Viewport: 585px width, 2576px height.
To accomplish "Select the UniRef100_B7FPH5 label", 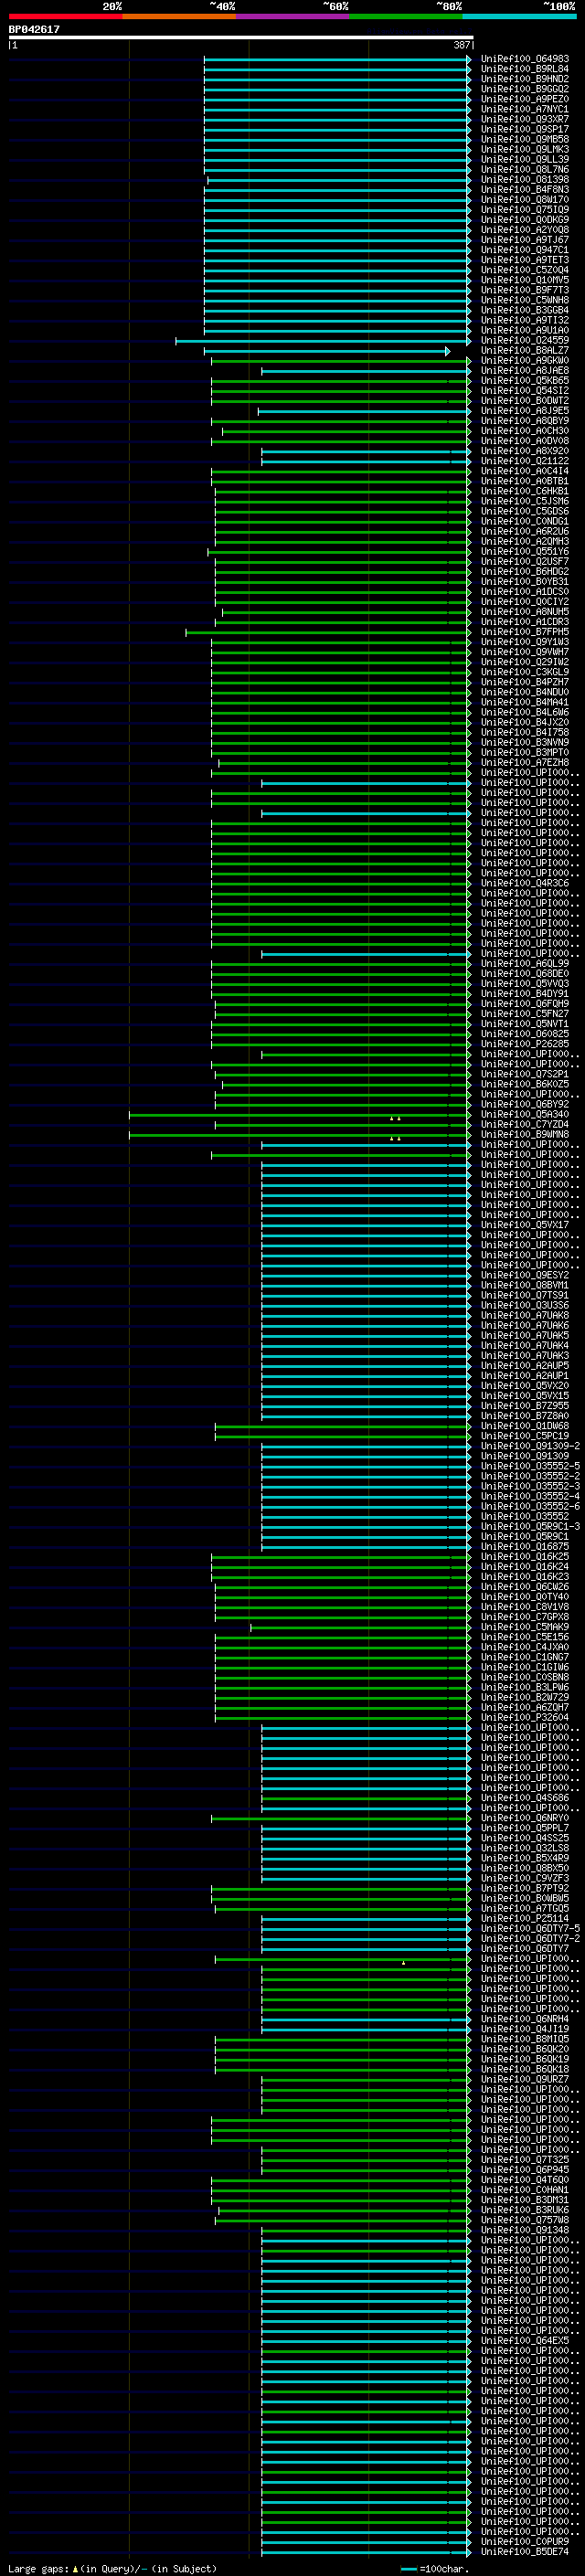I will (x=524, y=632).
